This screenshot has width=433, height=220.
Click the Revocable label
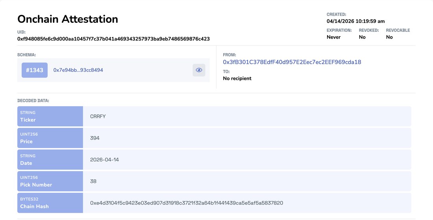(398, 30)
